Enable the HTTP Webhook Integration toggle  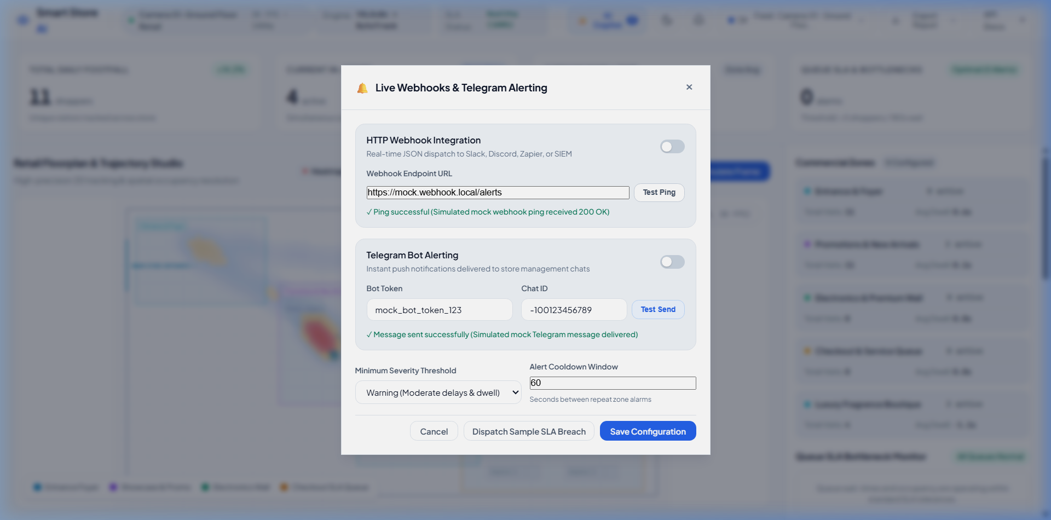672,147
